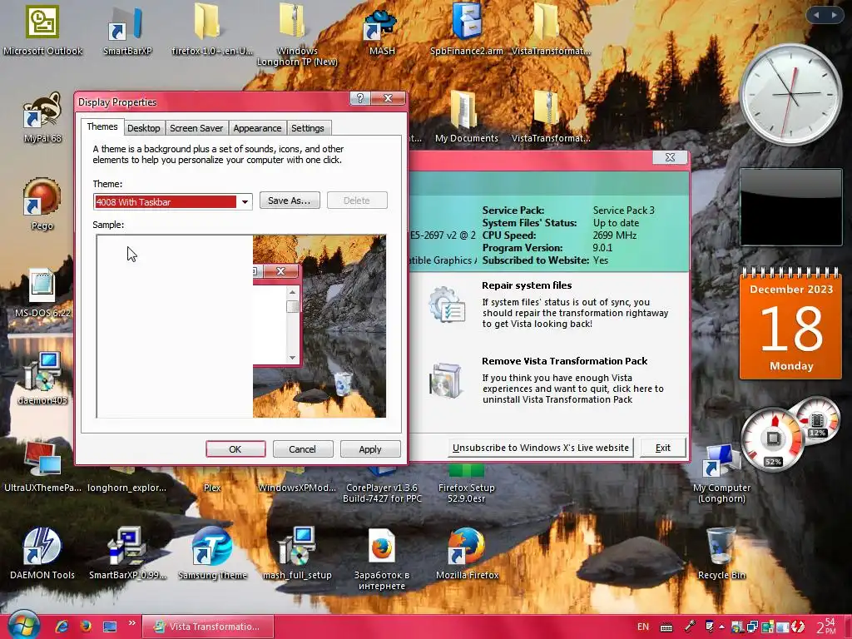Expand the Theme dropdown arrow
Viewport: 852px width, 639px height.
click(245, 201)
